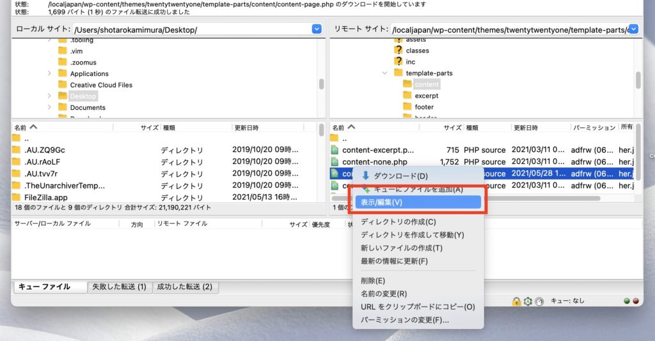
Task: Select classes folder in remote tree
Action: pos(417,50)
